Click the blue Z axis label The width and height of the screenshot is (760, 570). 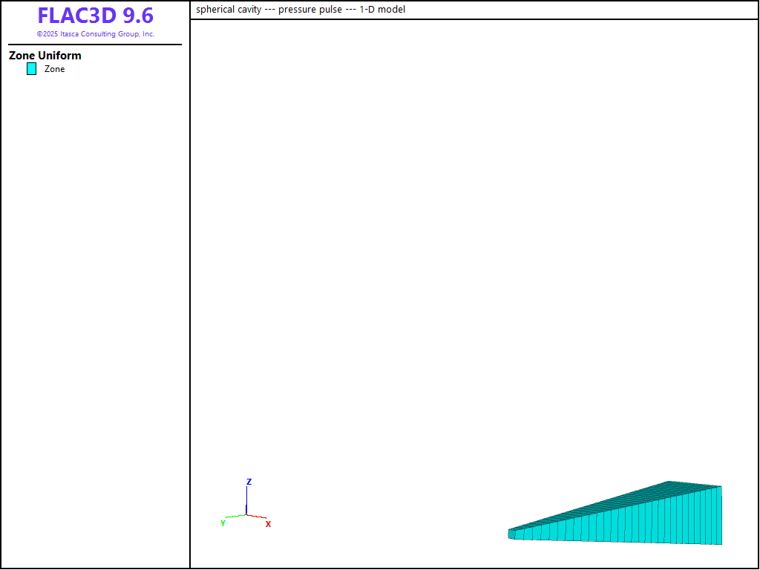click(249, 482)
